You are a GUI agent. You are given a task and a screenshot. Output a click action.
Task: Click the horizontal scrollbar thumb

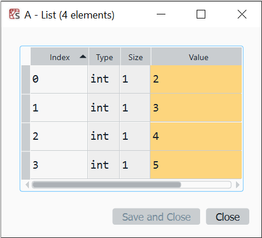106,185
